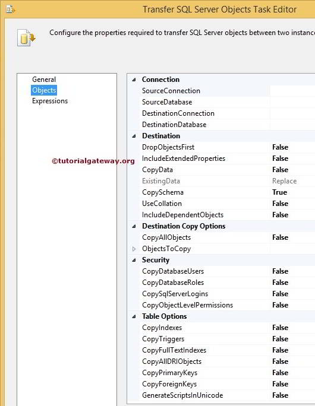This screenshot has width=315, height=406.
Task: Click the CopyDatabaseRoles property label
Action: pyautogui.click(x=173, y=283)
